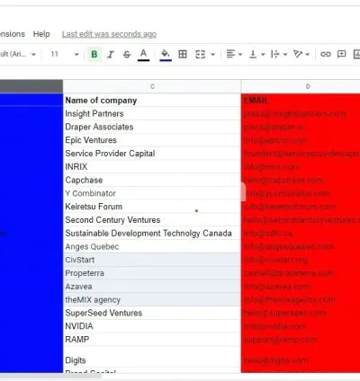360x381 pixels.
Task: Select the NVIDIA cell
Action: tap(152, 326)
